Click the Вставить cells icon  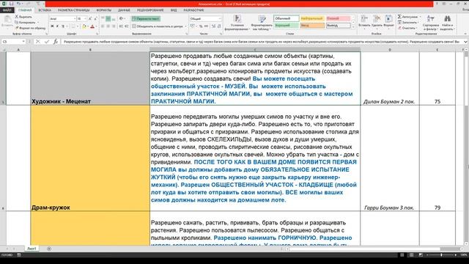[x=364, y=19]
